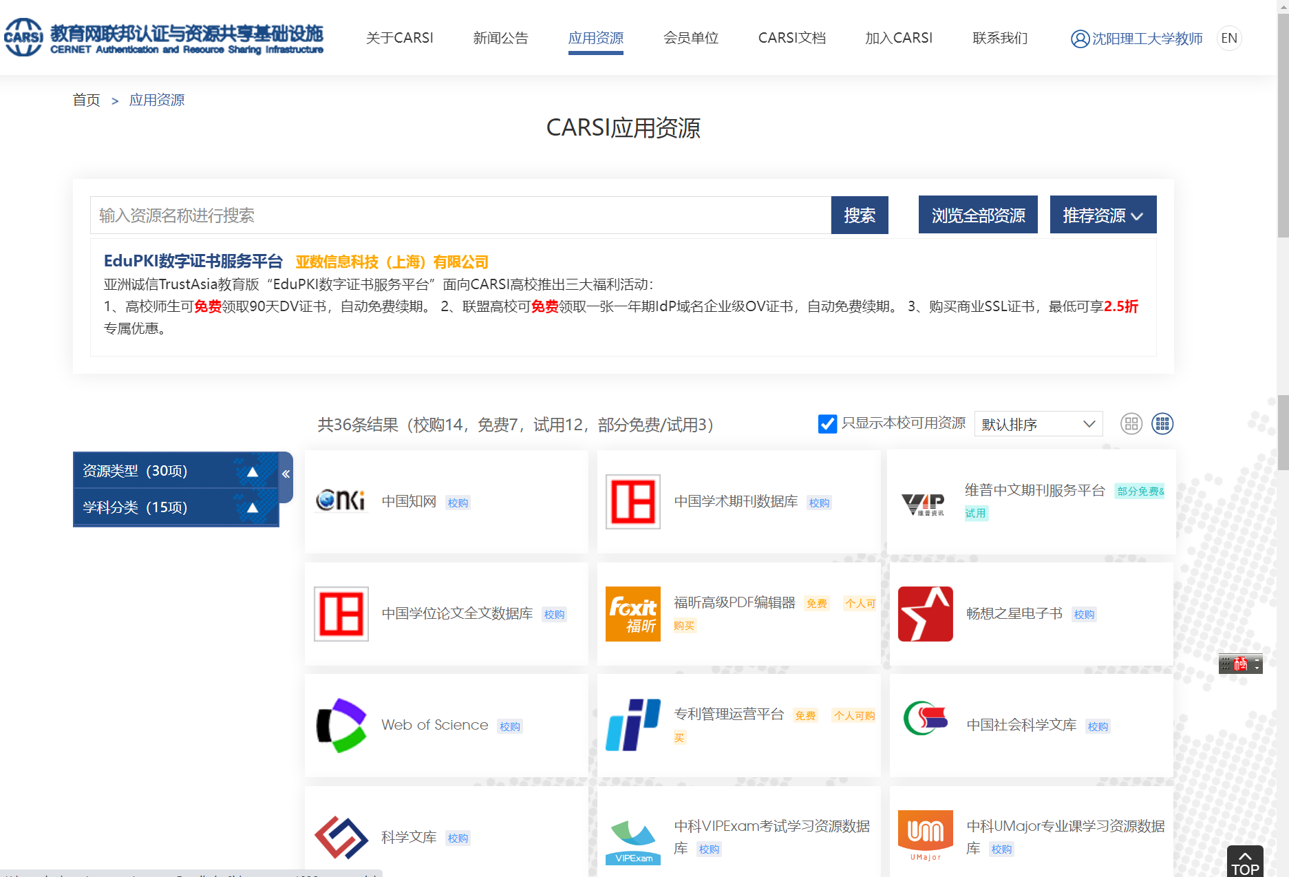The image size is (1289, 877).
Task: Open the VIP 维普 logo icon
Action: point(923,505)
